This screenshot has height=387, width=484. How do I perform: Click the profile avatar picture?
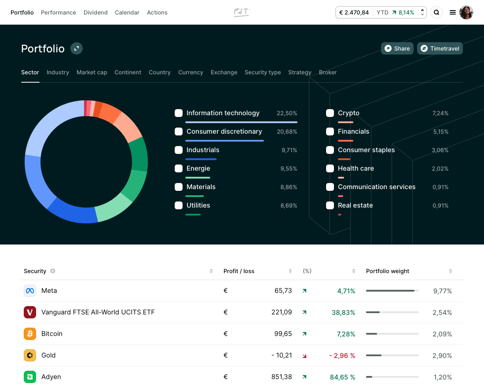pos(466,12)
